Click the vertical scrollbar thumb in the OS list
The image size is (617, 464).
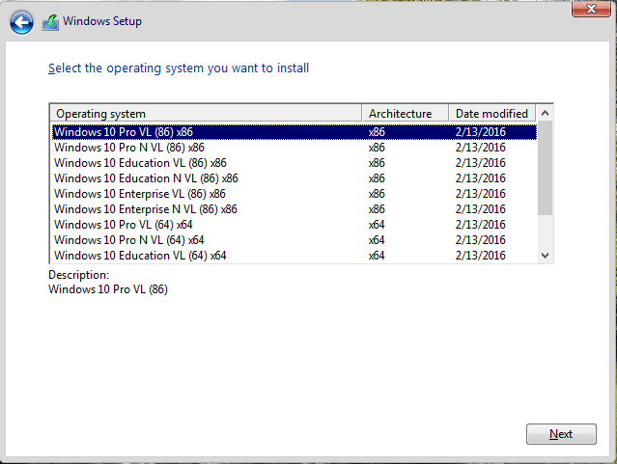click(545, 168)
